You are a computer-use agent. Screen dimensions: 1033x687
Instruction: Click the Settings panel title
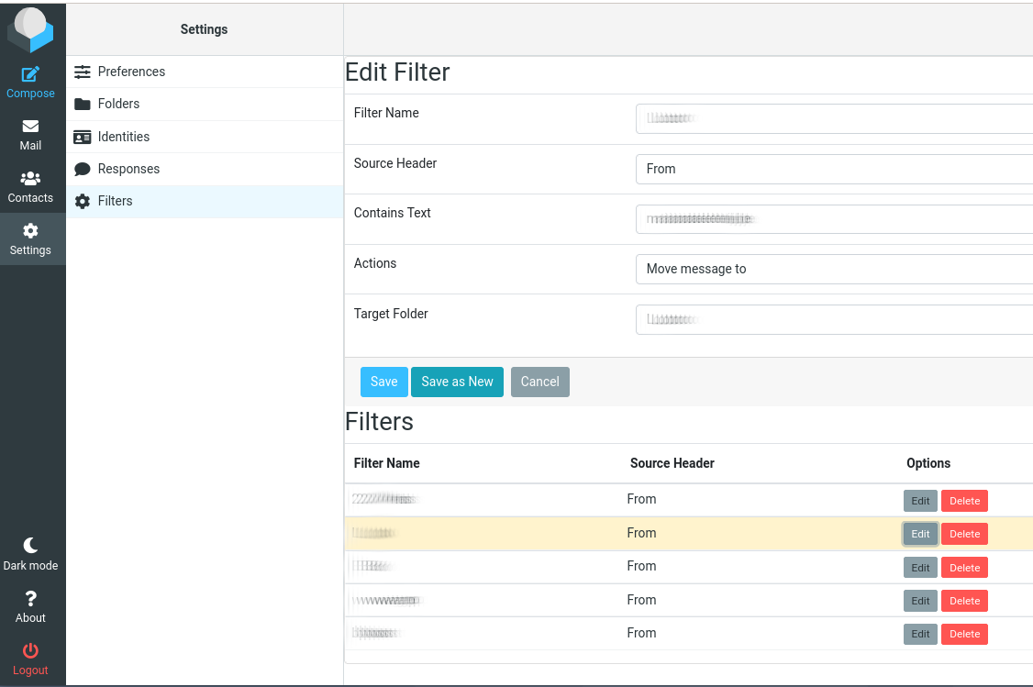[x=205, y=29]
